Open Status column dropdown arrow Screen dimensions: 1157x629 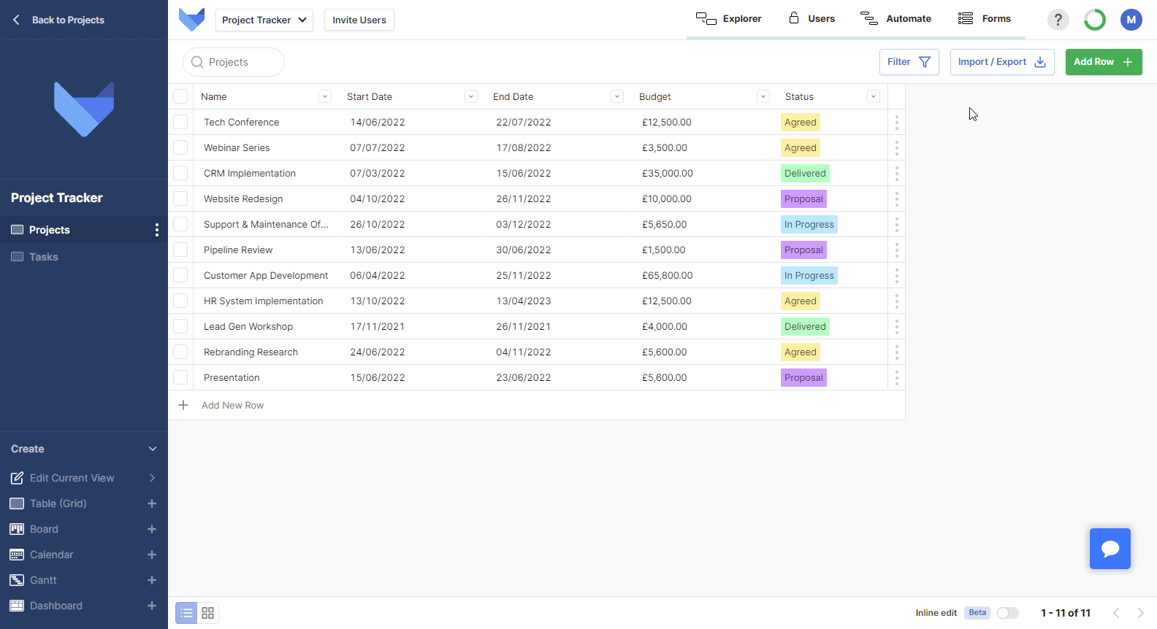(873, 96)
